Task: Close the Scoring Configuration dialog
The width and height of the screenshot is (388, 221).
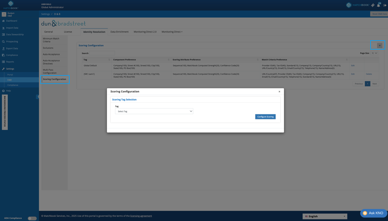Action: [279, 91]
